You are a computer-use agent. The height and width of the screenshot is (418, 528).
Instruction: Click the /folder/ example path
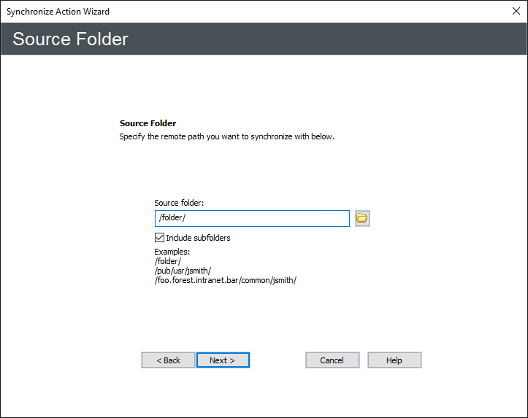point(167,261)
